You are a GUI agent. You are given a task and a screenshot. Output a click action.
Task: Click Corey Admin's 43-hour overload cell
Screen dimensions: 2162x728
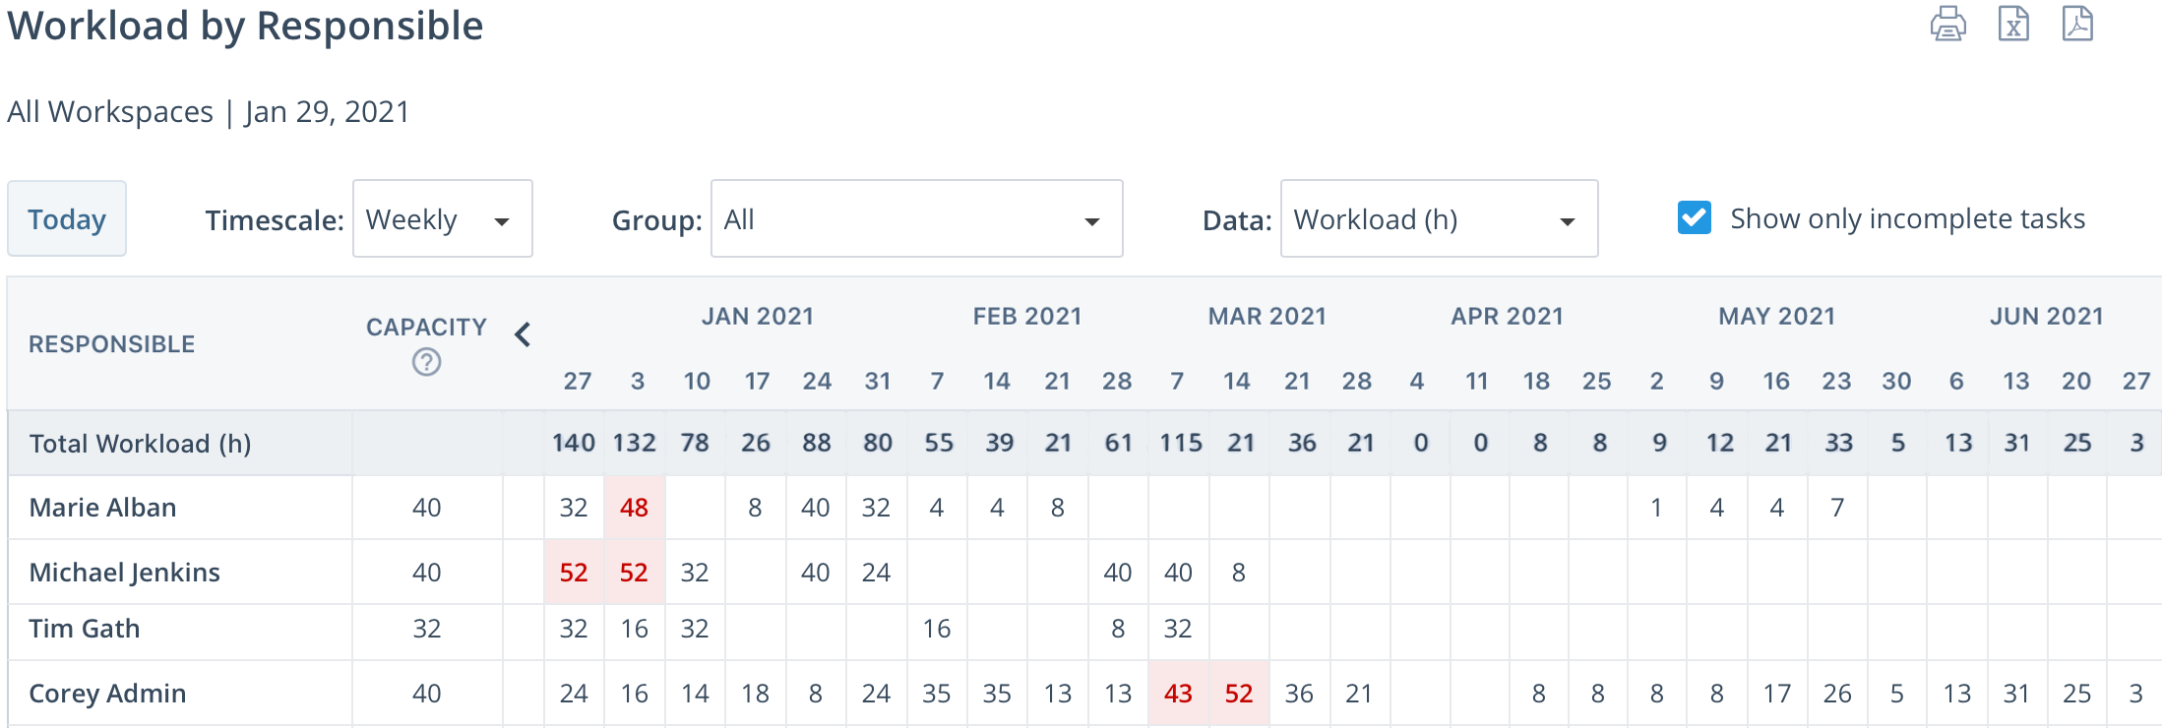[x=1177, y=692]
